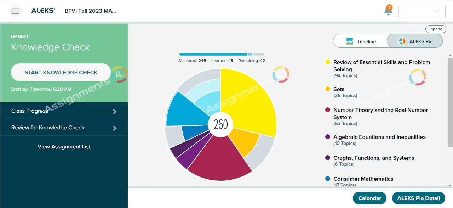The image size is (453, 208).
Task: Open the hamburger navigation menu
Action: [15, 11]
